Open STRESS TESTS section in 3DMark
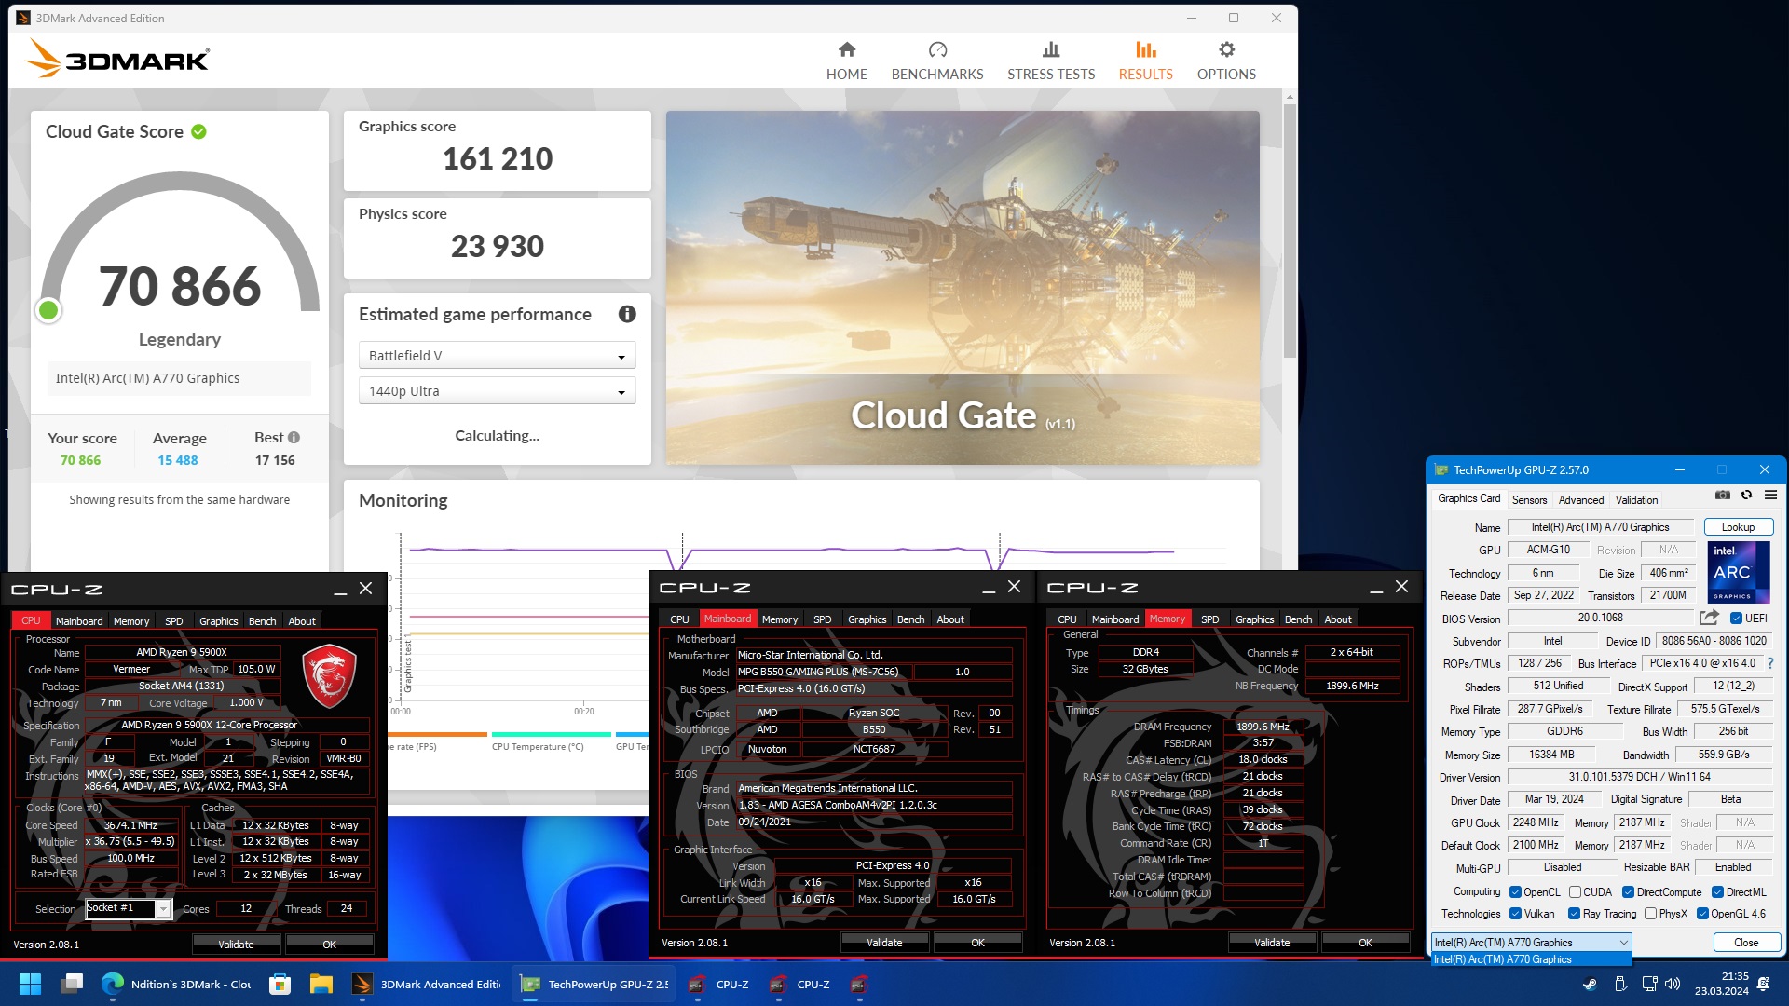Image resolution: width=1789 pixels, height=1006 pixels. [x=1051, y=61]
